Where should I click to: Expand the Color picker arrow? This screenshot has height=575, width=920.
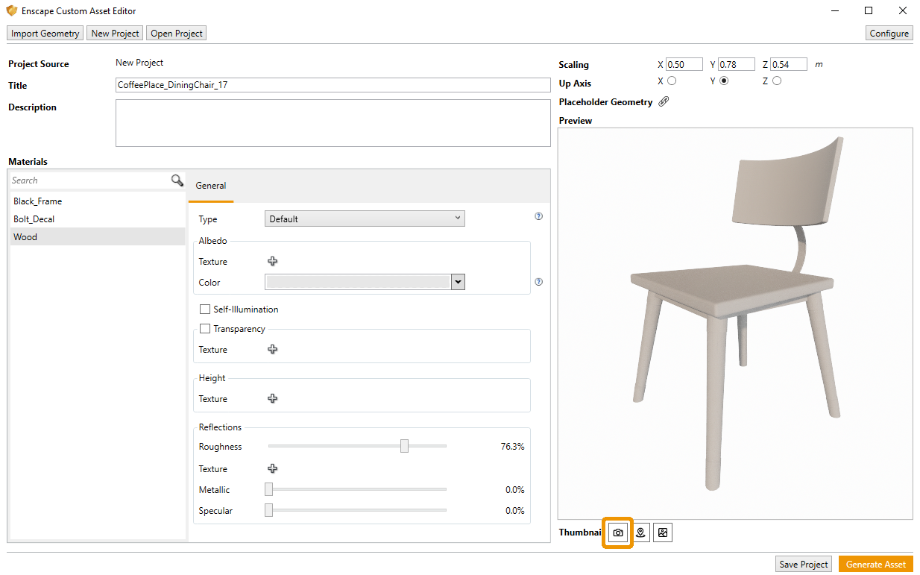tap(458, 282)
